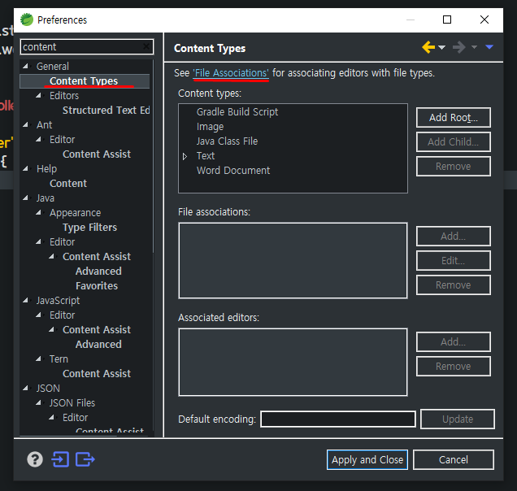This screenshot has width=517, height=491.
Task: Click the Update encoding button
Action: point(458,419)
